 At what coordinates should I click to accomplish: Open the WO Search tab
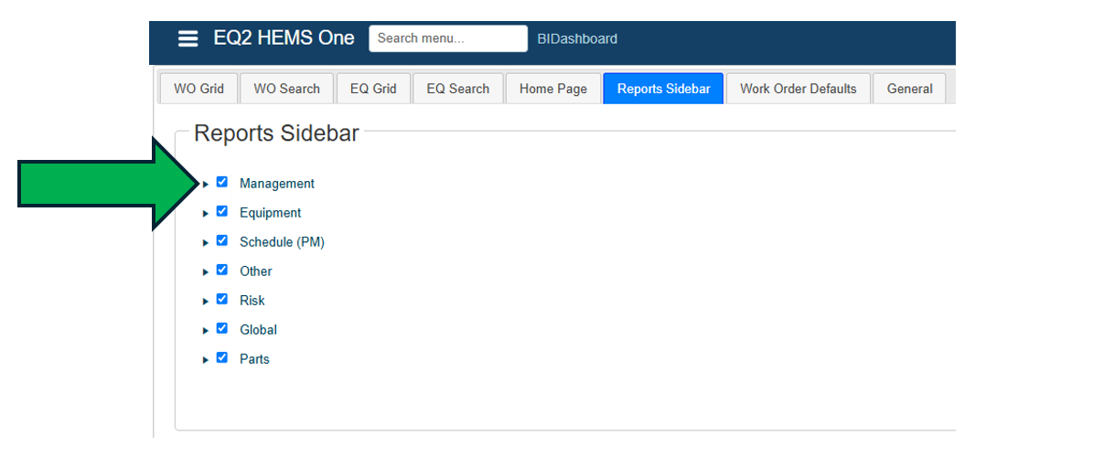click(x=286, y=89)
